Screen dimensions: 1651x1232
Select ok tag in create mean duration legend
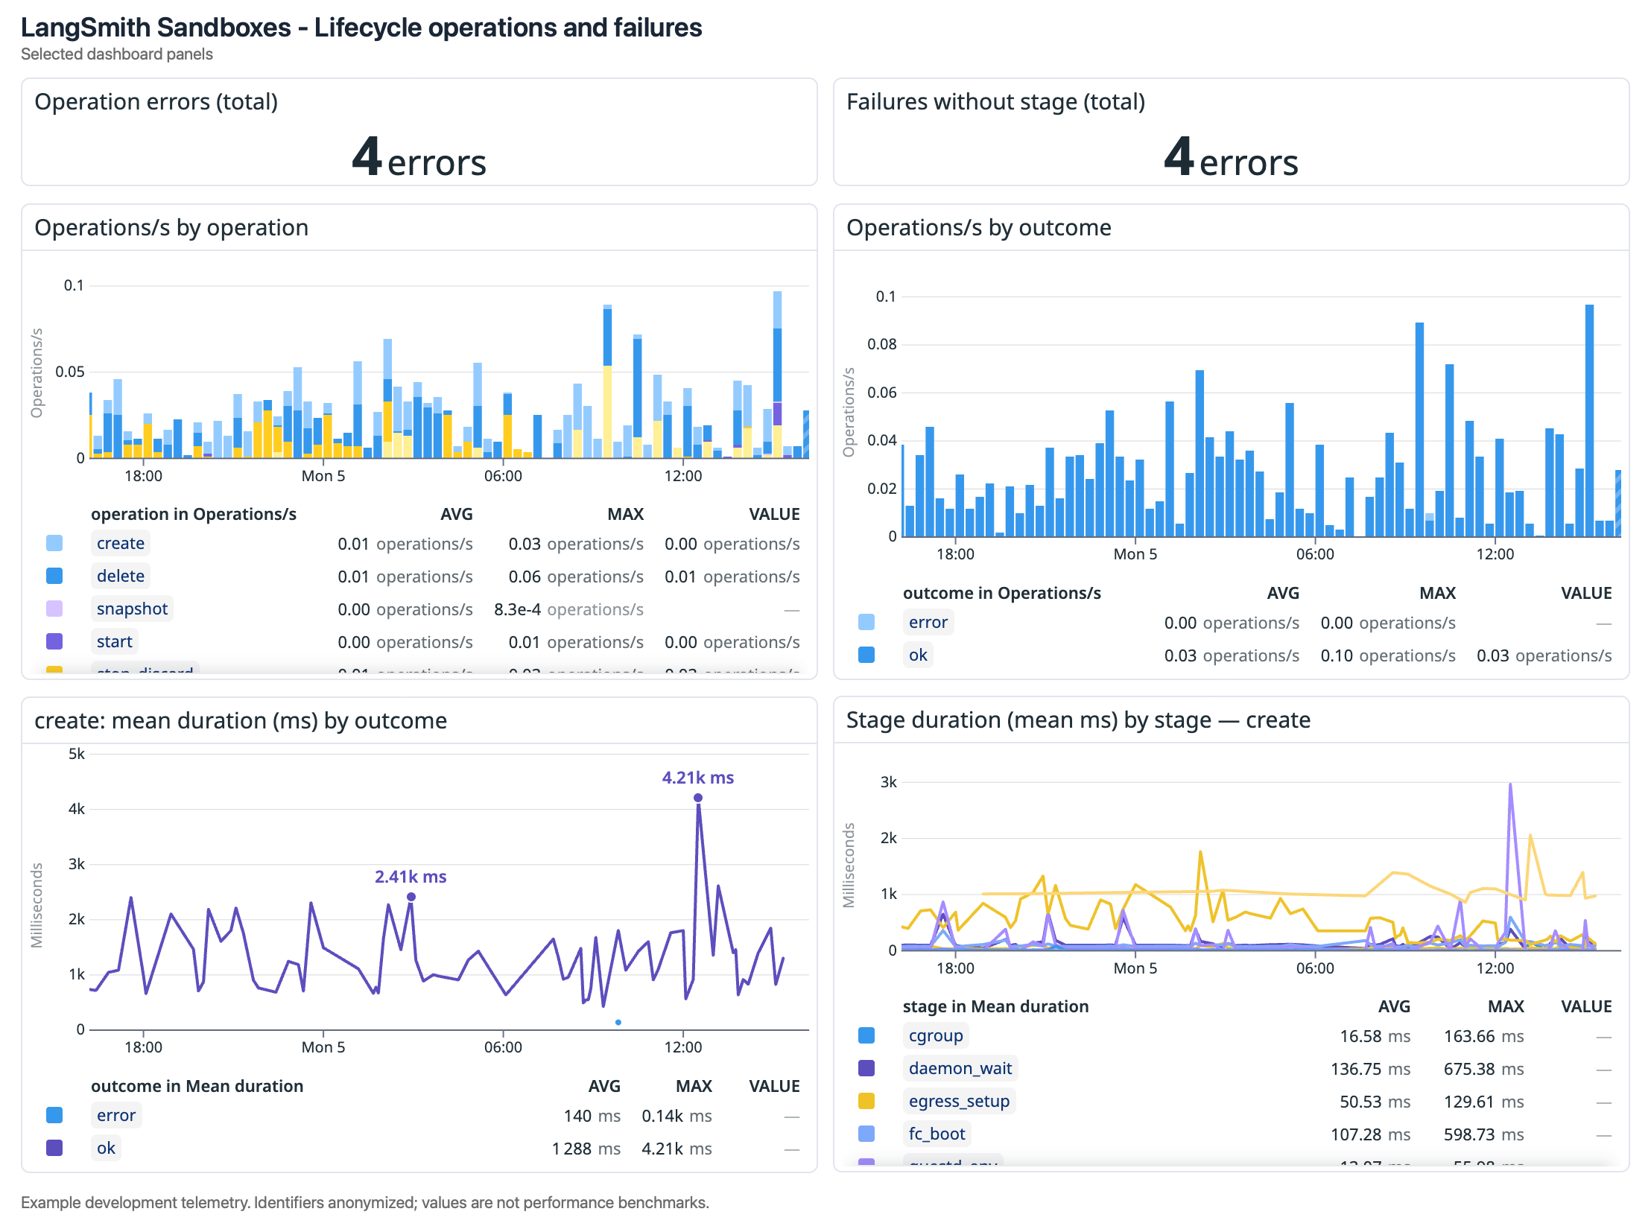tap(106, 1148)
